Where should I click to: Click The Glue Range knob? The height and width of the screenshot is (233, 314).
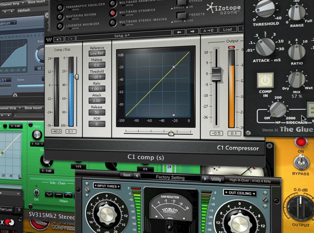[x=297, y=13]
